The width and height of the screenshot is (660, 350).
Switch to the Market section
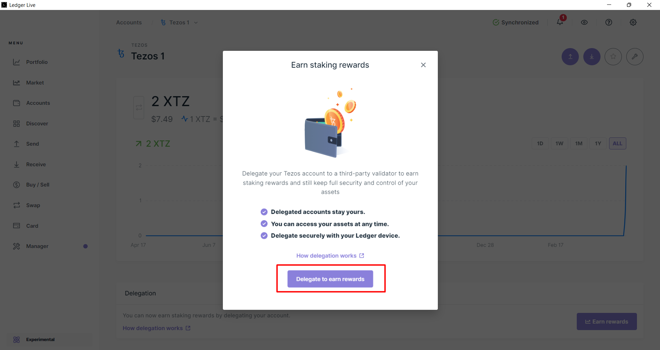17,82
